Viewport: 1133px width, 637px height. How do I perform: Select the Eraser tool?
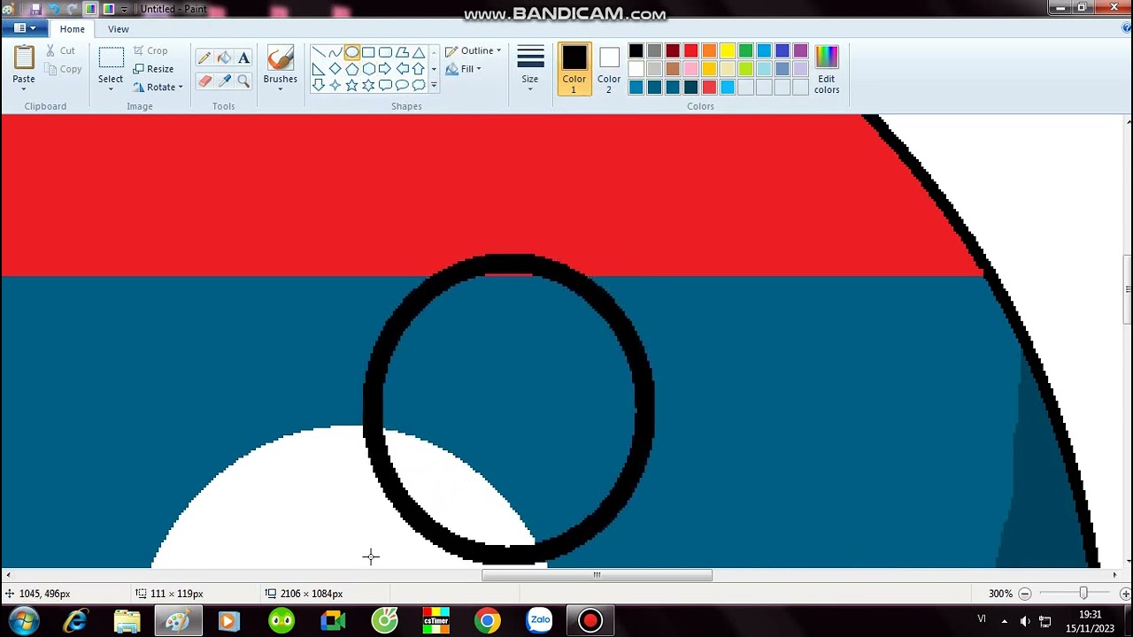pos(204,81)
